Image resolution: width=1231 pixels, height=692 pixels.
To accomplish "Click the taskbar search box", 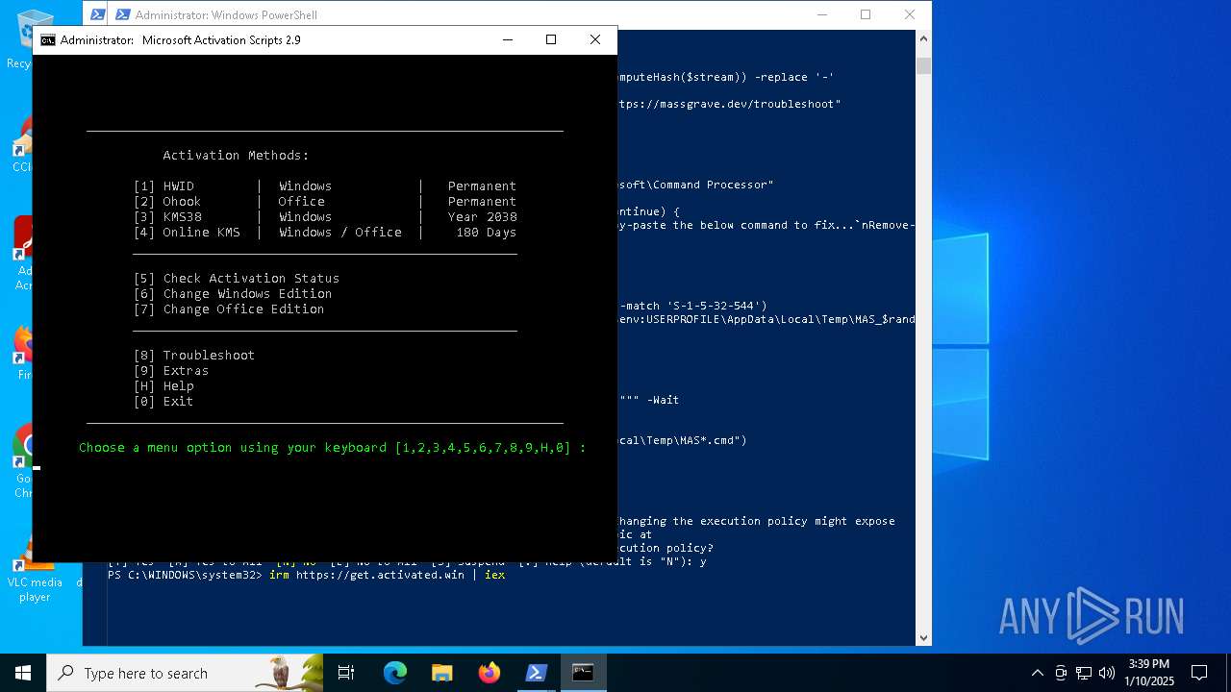I will pos(185,673).
